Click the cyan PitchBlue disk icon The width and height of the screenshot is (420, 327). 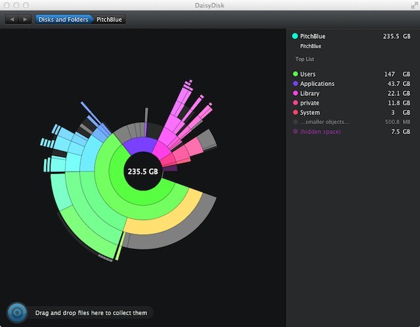coord(295,37)
